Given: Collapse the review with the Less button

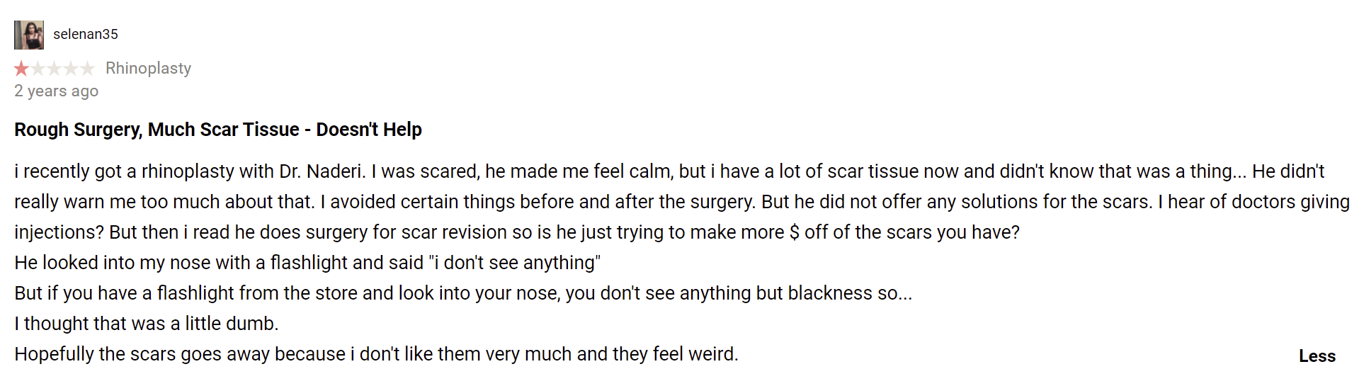Looking at the screenshot, I should pyautogui.click(x=1317, y=356).
